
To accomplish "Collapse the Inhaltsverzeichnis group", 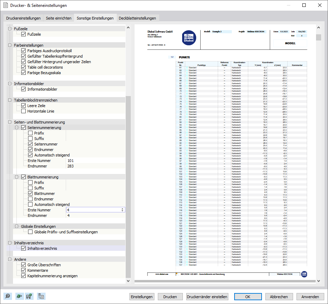I will point(10,243).
